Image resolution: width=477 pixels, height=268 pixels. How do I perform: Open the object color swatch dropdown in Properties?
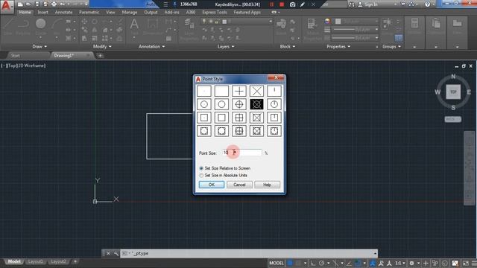pyautogui.click(x=356, y=22)
